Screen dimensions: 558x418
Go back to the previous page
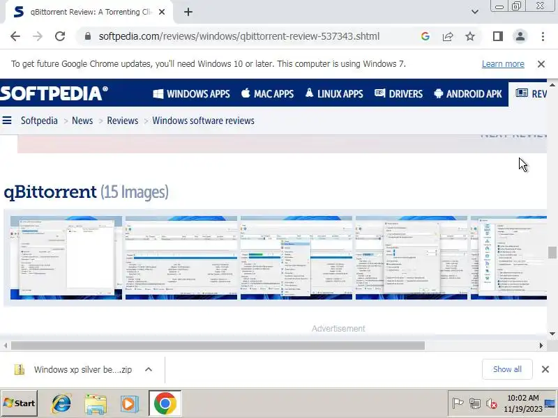15,36
